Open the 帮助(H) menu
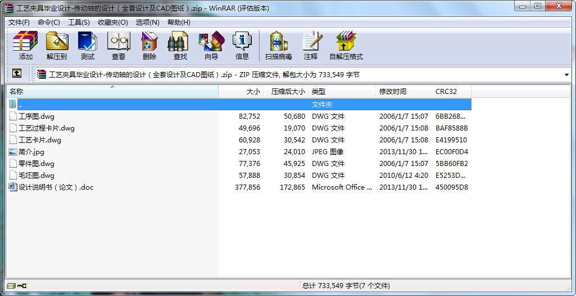Image resolution: width=576 pixels, height=296 pixels. pyautogui.click(x=179, y=23)
